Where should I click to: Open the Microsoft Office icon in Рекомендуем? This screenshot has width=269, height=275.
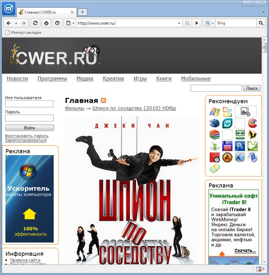click(x=227, y=112)
